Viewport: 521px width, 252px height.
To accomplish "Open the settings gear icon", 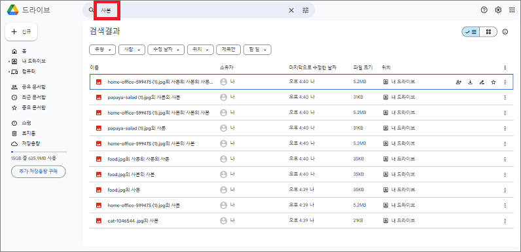I will pos(497,10).
